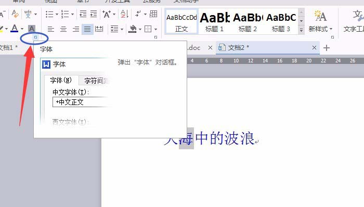Image resolution: width=364 pixels, height=207 pixels.
Task: Open the shading color dropdown arrow
Action: pyautogui.click(x=140, y=29)
